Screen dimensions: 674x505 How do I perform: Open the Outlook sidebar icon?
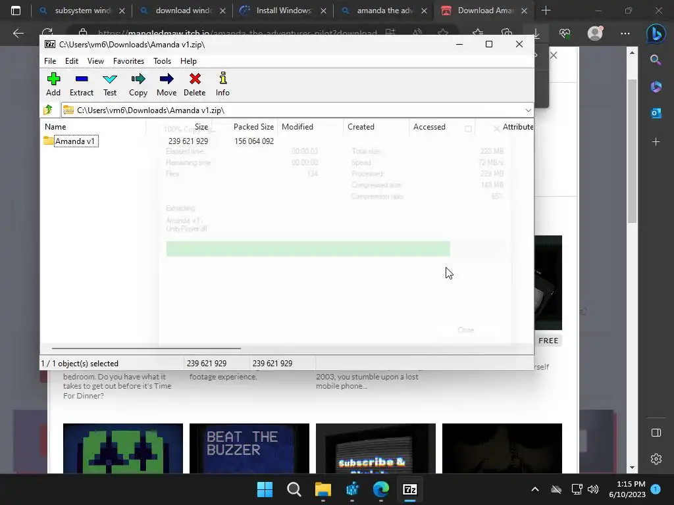656,113
